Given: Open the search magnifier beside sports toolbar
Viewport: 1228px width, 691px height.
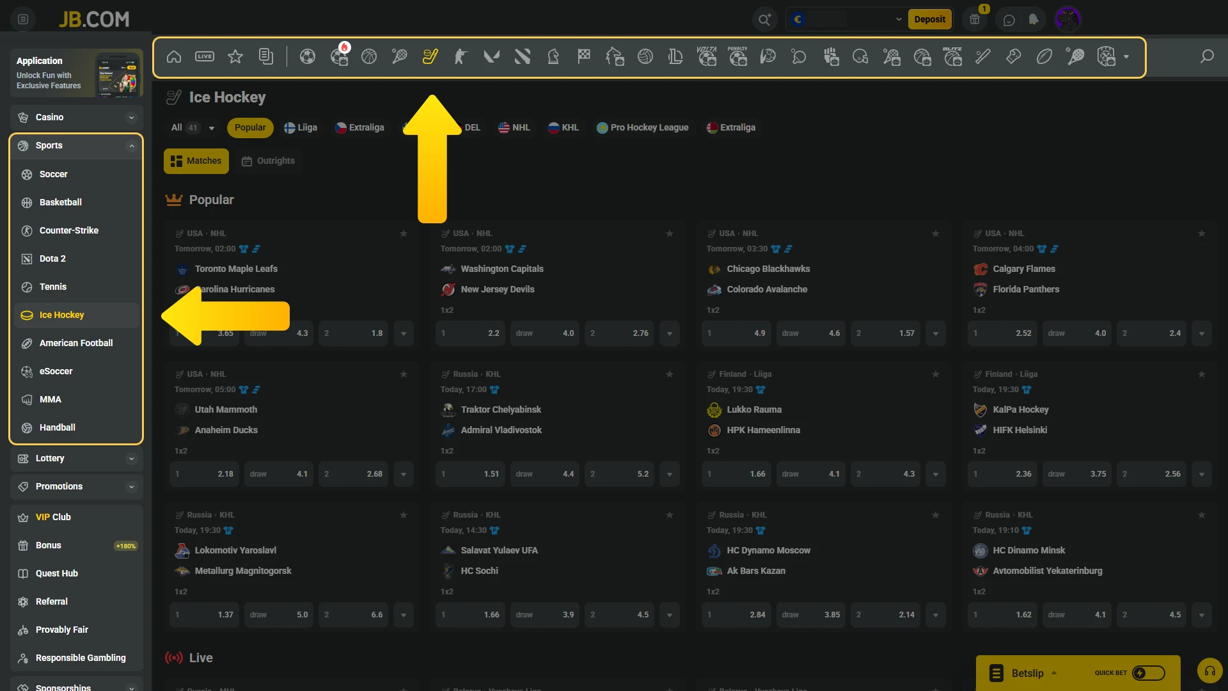Looking at the screenshot, I should pyautogui.click(x=1207, y=57).
